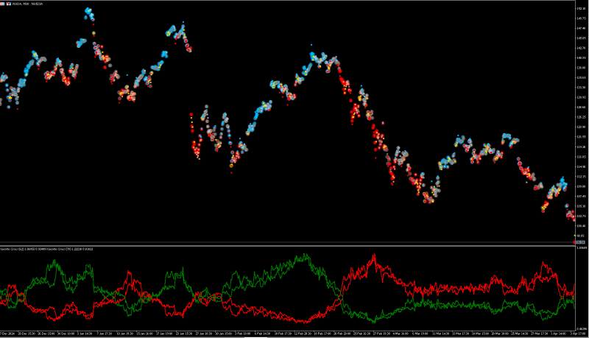This screenshot has width=589, height=338.
Task: Select the NVDA M30 chart title text
Action: [x=27, y=4]
